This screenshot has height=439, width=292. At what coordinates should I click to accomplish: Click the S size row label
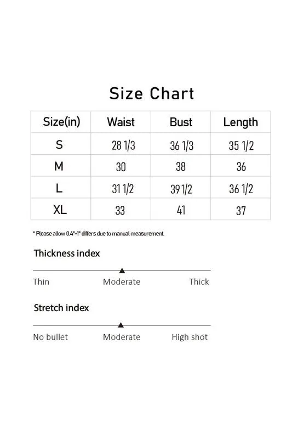point(59,145)
